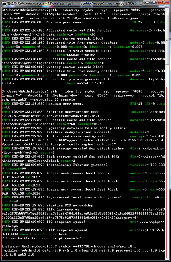Click 'Regenerated local transaction journal' message
Viewport: 171px width, 262px height.
click(x=84, y=198)
